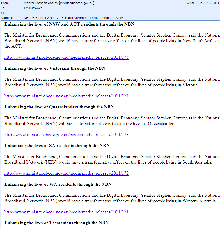Click sender Minister Stephen Conroy's address
This screenshot has height=229, width=220.
pyautogui.click(x=59, y=3)
